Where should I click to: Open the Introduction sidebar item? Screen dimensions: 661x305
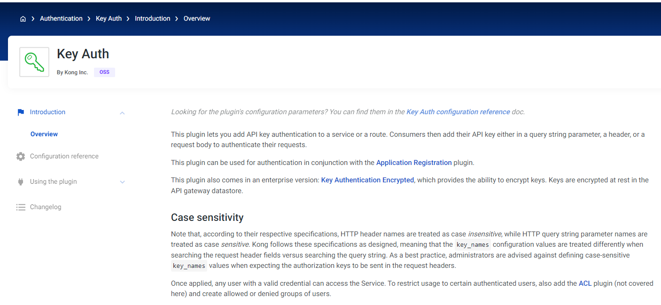tap(47, 112)
